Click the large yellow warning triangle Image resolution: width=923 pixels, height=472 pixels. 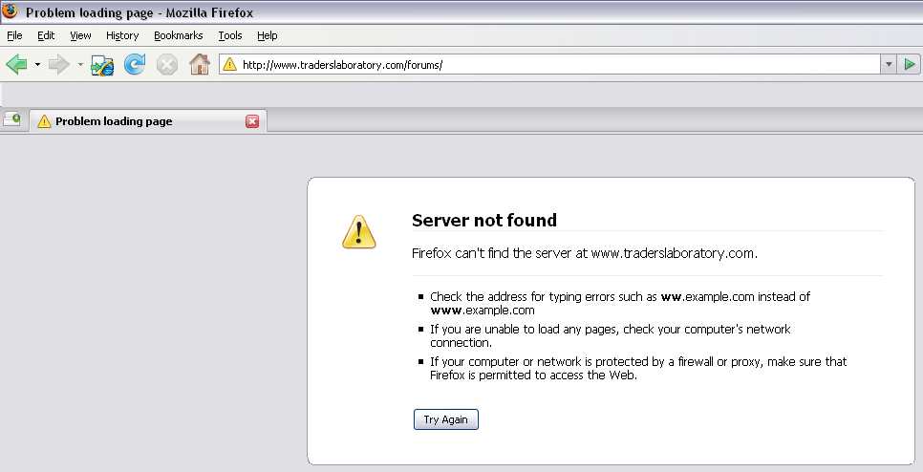point(359,231)
